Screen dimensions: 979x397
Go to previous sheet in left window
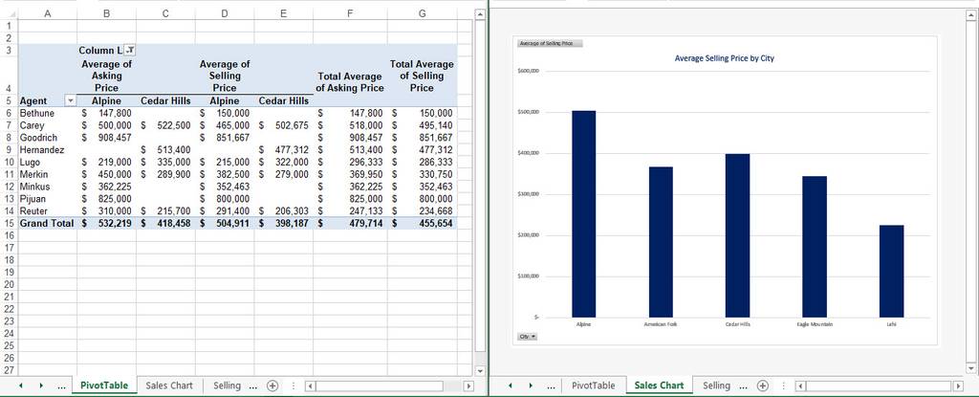pos(21,386)
